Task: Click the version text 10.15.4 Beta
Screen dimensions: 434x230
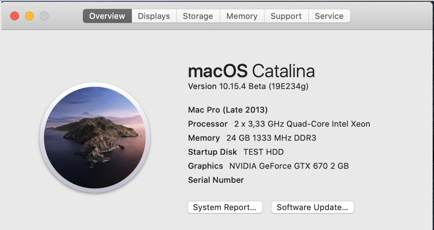Action: click(248, 86)
